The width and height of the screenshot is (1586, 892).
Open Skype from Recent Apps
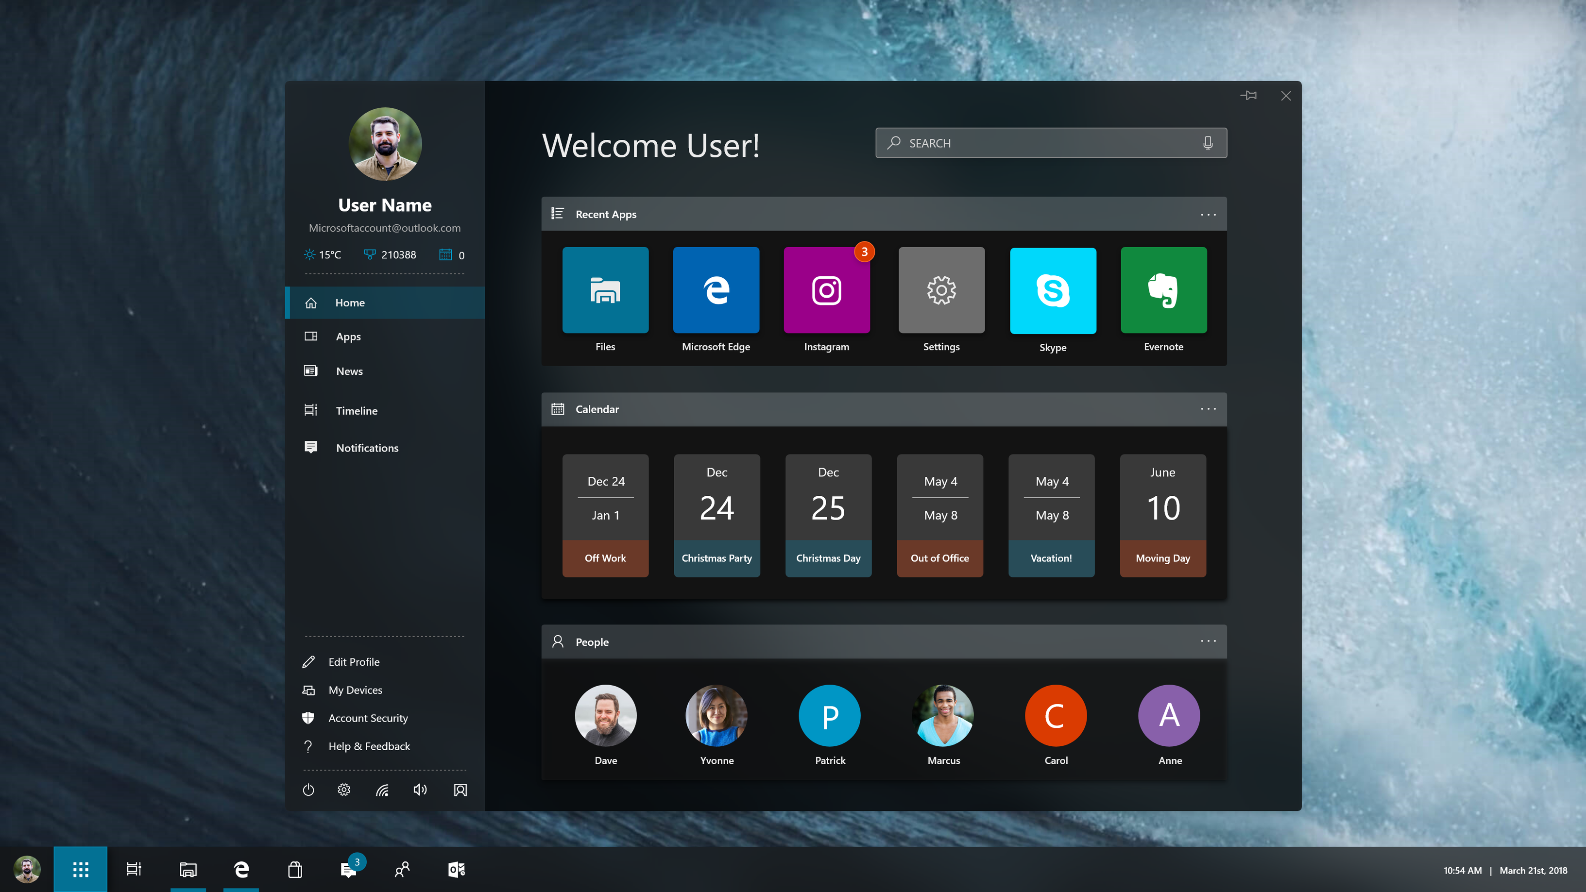click(1052, 289)
